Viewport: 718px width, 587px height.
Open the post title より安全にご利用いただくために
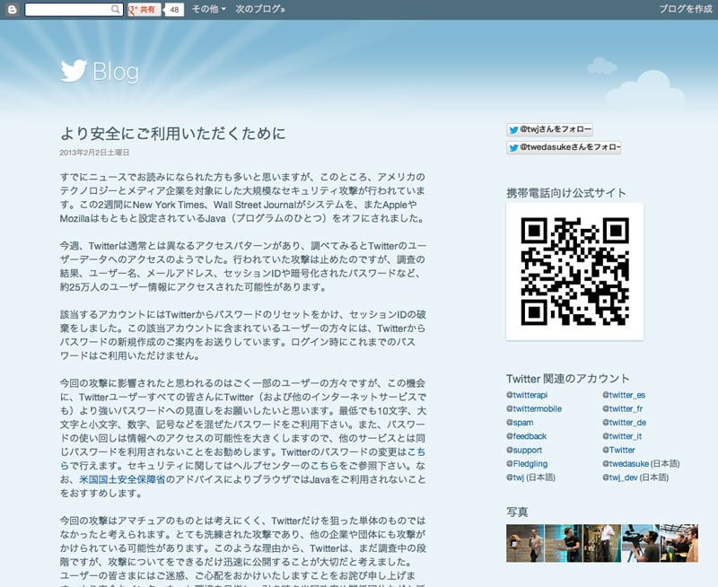(172, 134)
